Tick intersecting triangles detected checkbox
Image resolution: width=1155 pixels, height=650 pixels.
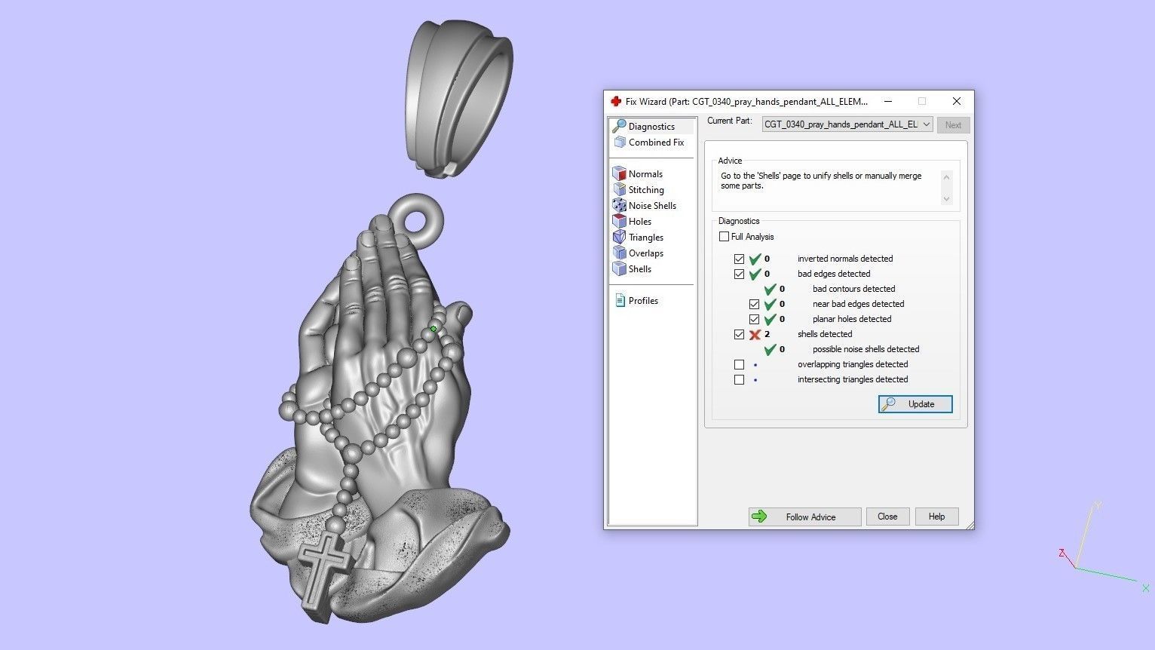[x=740, y=379]
